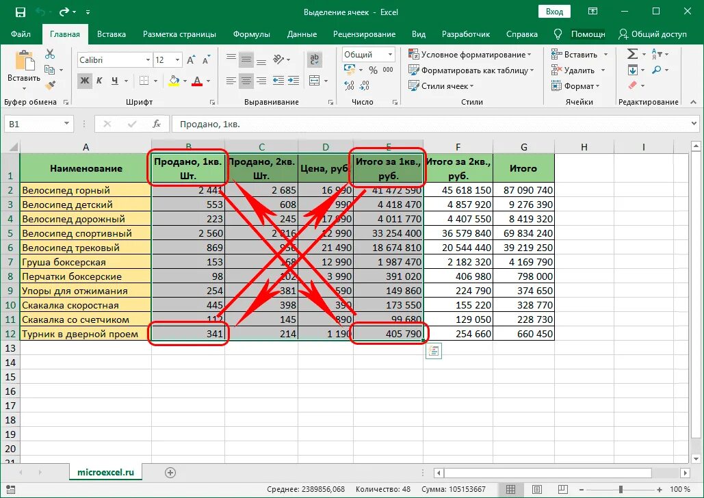The width and height of the screenshot is (704, 498).
Task: Click Общий доступ share button
Action: [653, 34]
